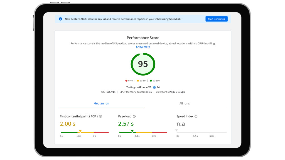The image size is (285, 160).
Task: Open the Page load info icon
Action: (134, 116)
